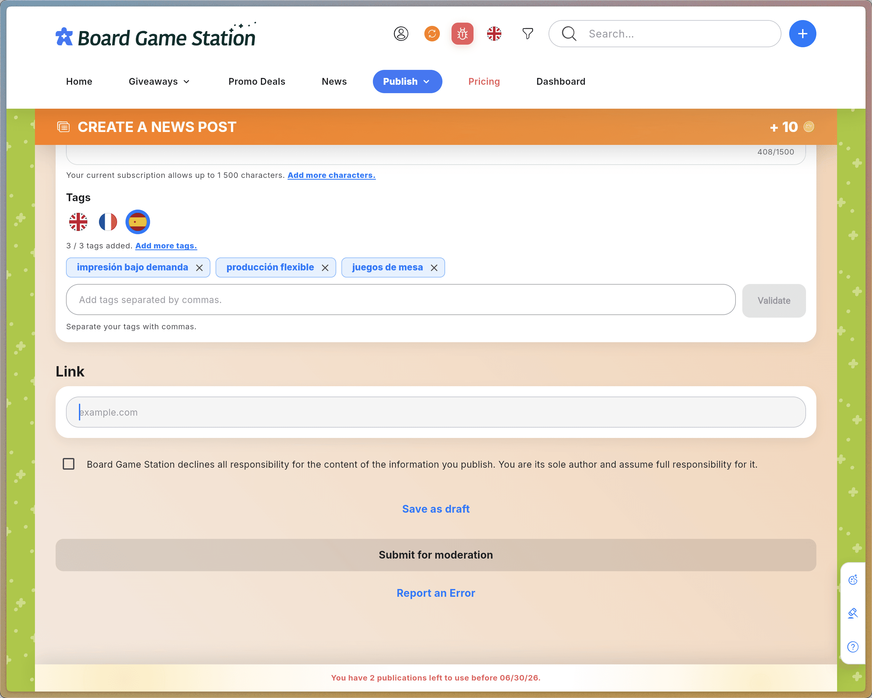Check the responsibility disclaimer checkbox

pyautogui.click(x=69, y=464)
